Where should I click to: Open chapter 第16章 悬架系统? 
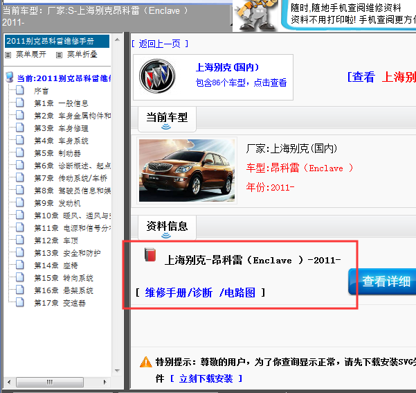click(64, 290)
